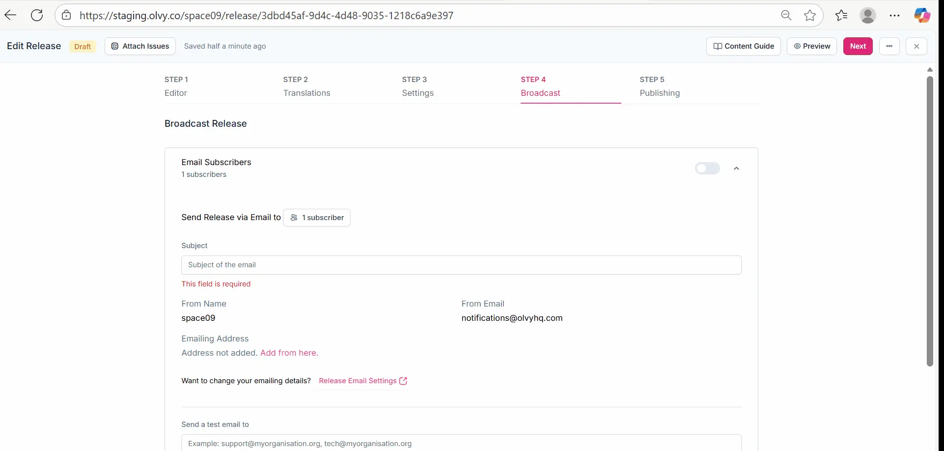Click the browser profile avatar

pyautogui.click(x=868, y=15)
